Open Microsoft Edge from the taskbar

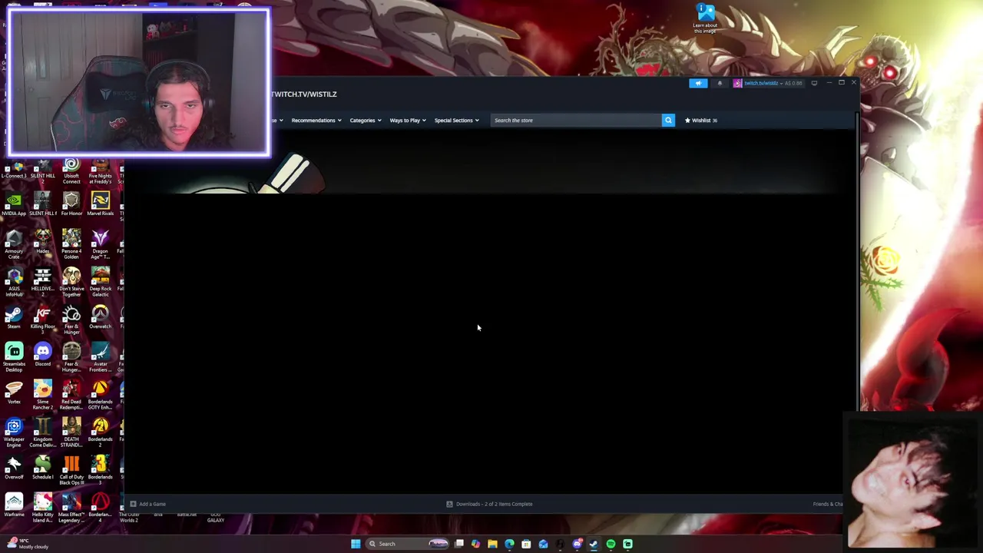coord(509,544)
